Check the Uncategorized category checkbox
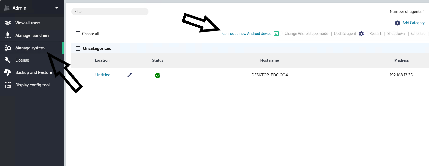 (x=78, y=48)
